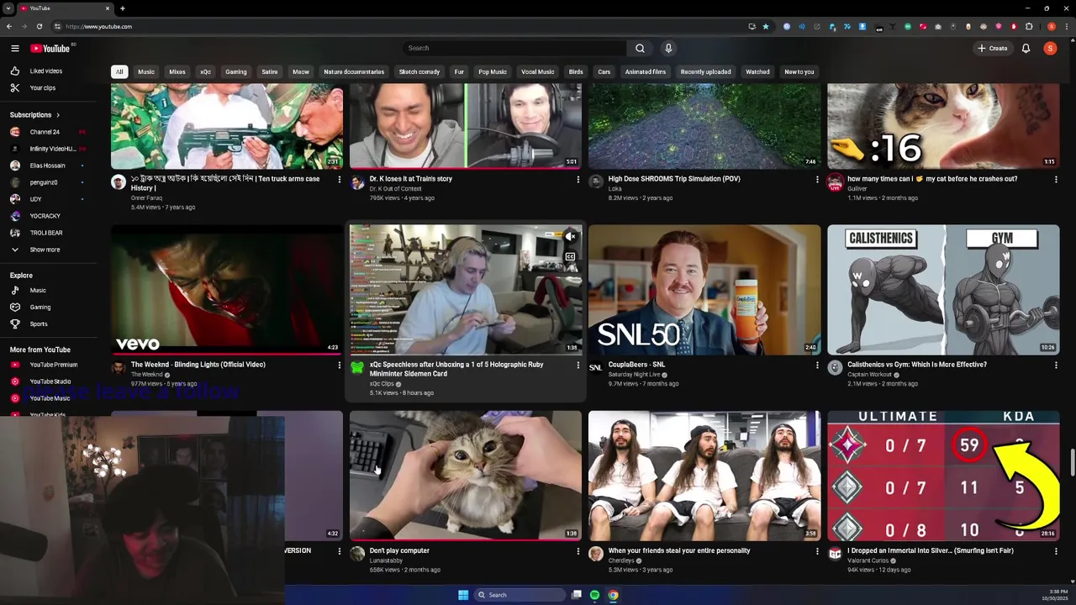Open the Windows Start button

click(x=463, y=595)
